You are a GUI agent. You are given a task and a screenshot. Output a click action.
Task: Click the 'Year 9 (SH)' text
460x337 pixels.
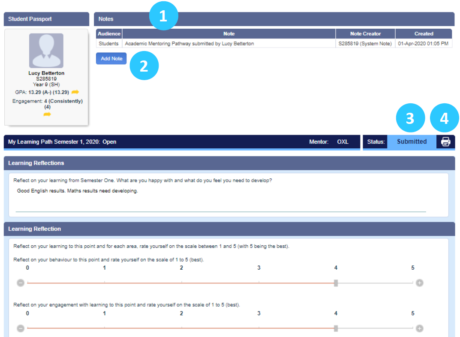pos(46,84)
